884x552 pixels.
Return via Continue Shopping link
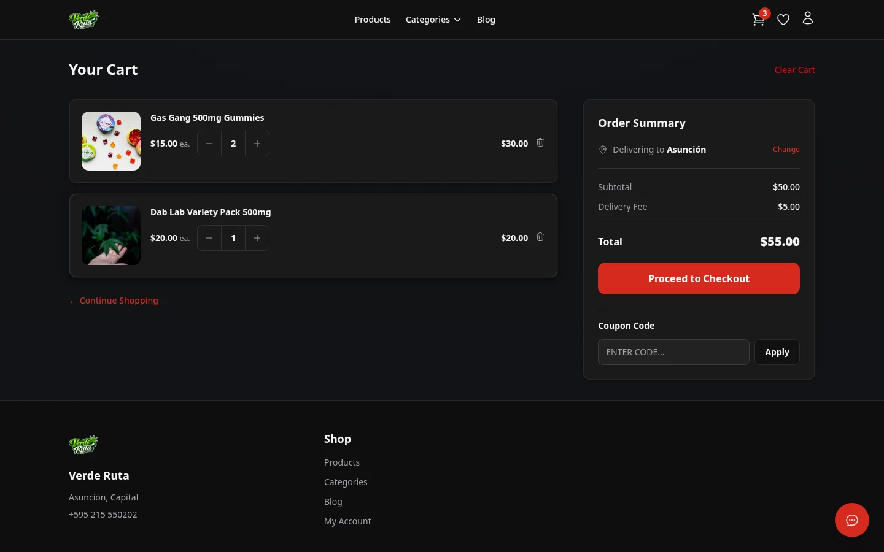pos(114,301)
